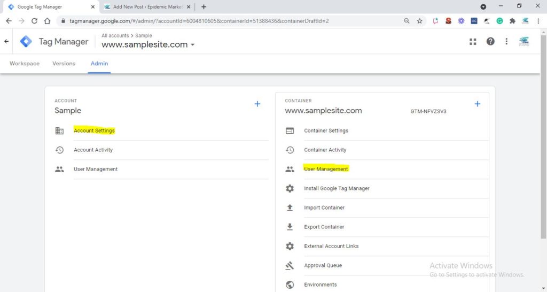The image size is (547, 292).
Task: Bookmark this page with star icon
Action: (x=420, y=21)
